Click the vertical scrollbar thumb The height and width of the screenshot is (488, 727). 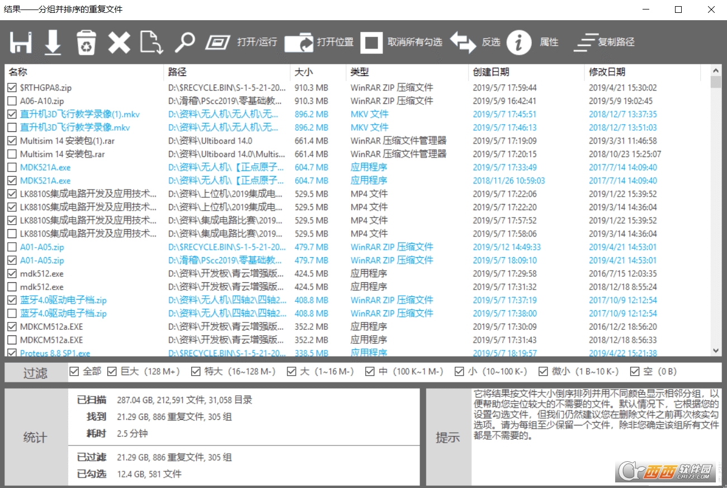click(716, 83)
